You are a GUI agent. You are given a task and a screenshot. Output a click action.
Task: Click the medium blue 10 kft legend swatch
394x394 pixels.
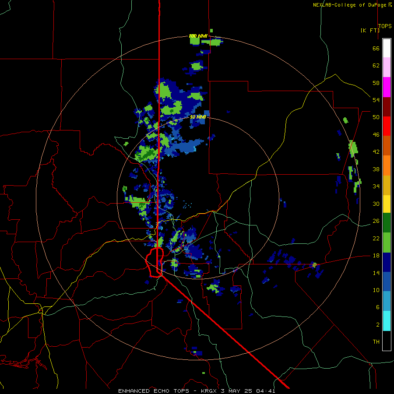[x=387, y=281]
